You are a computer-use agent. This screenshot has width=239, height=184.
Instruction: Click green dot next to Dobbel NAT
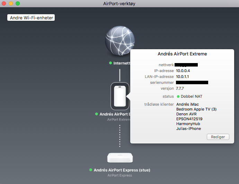pos(178,96)
